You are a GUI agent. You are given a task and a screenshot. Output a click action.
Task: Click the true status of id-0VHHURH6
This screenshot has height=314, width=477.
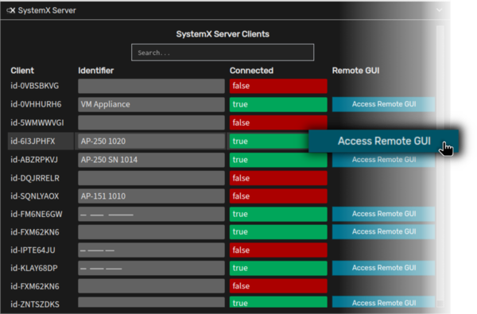(278, 104)
